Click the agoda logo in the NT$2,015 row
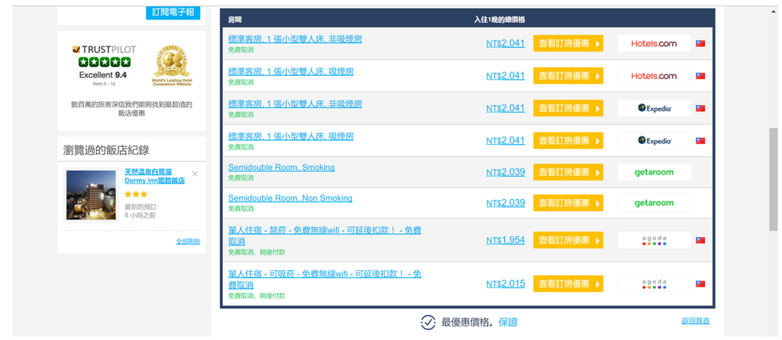782x340 pixels. click(x=654, y=284)
